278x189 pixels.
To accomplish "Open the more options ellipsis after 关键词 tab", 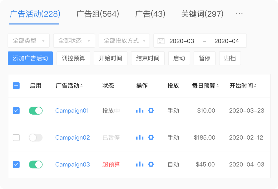I will [239, 14].
